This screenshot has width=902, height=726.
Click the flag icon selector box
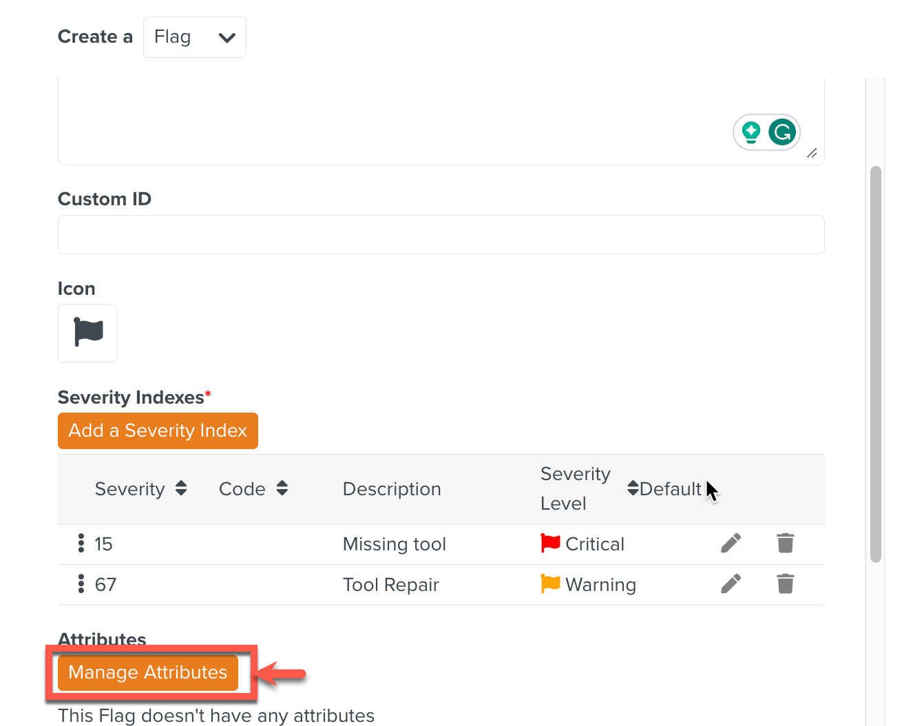(x=87, y=333)
